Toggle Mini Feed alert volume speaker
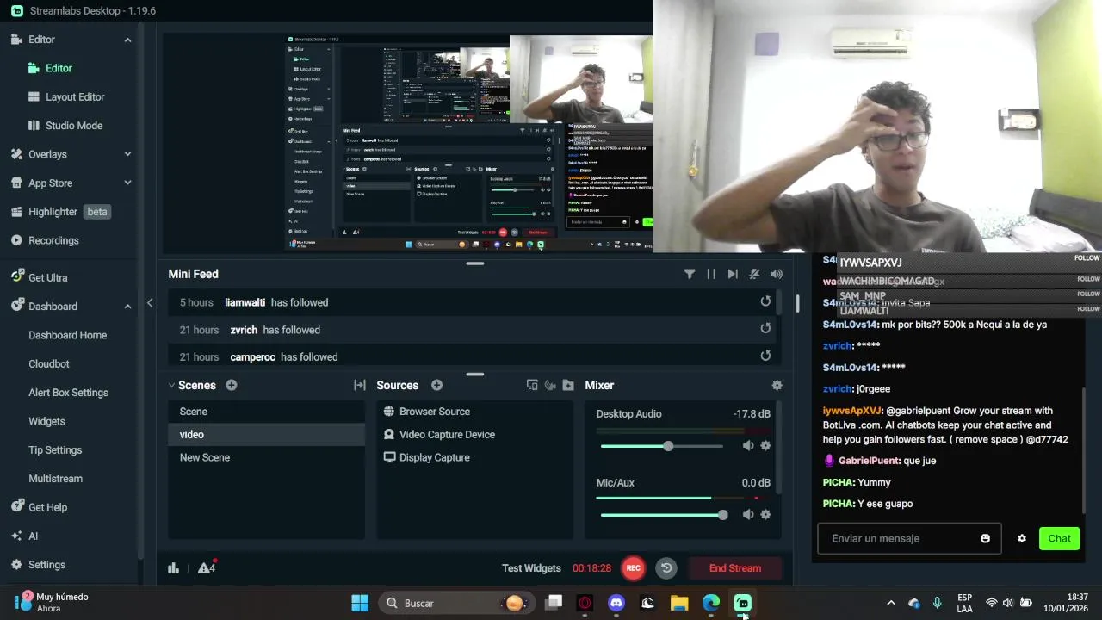Image resolution: width=1102 pixels, height=620 pixels. 777,274
